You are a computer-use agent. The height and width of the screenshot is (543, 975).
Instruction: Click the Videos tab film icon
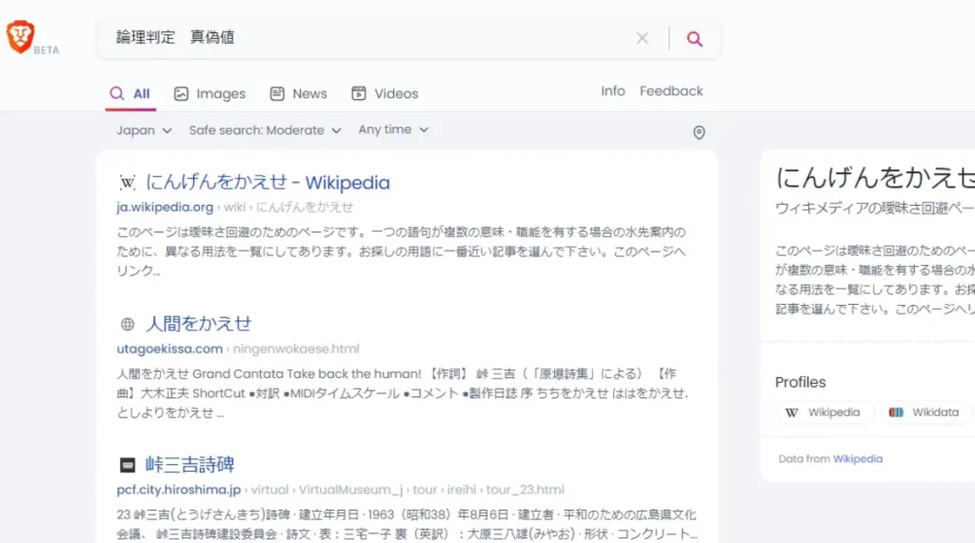click(359, 94)
